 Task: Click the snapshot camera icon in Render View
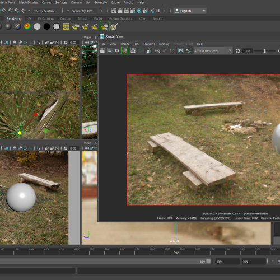pyautogui.click(x=117, y=50)
